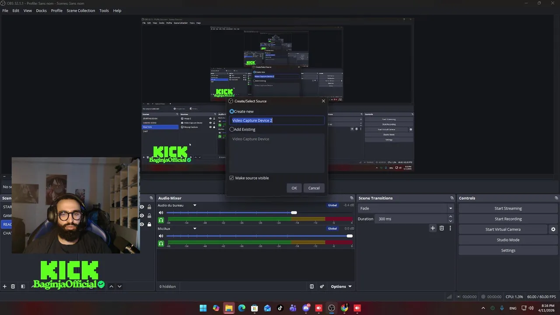Move selected source up arrow
The image size is (560, 315).
[111, 287]
